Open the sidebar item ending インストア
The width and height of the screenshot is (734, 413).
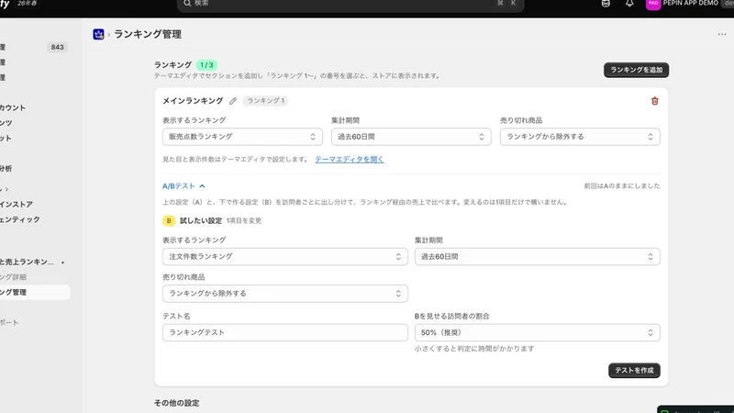(x=33, y=204)
